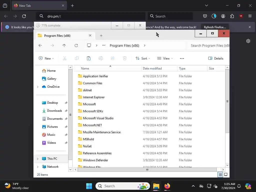256x192 pixels.
Task: Click the uBlock Origin icon in Firefox
Action: coord(241,16)
